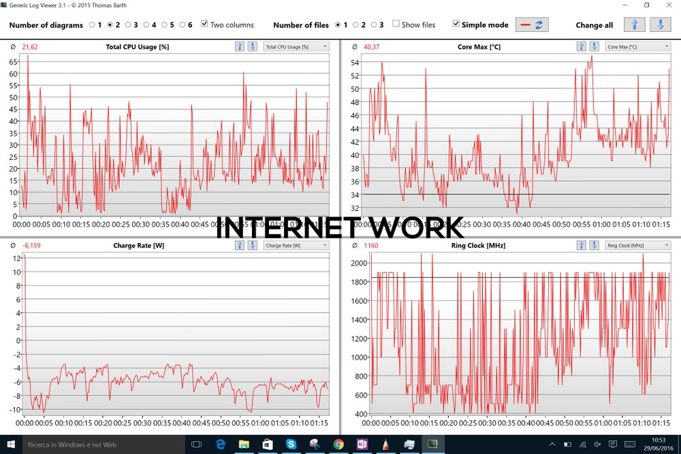Click down arrow for Core Max diagram
681x454 pixels.
(594, 46)
